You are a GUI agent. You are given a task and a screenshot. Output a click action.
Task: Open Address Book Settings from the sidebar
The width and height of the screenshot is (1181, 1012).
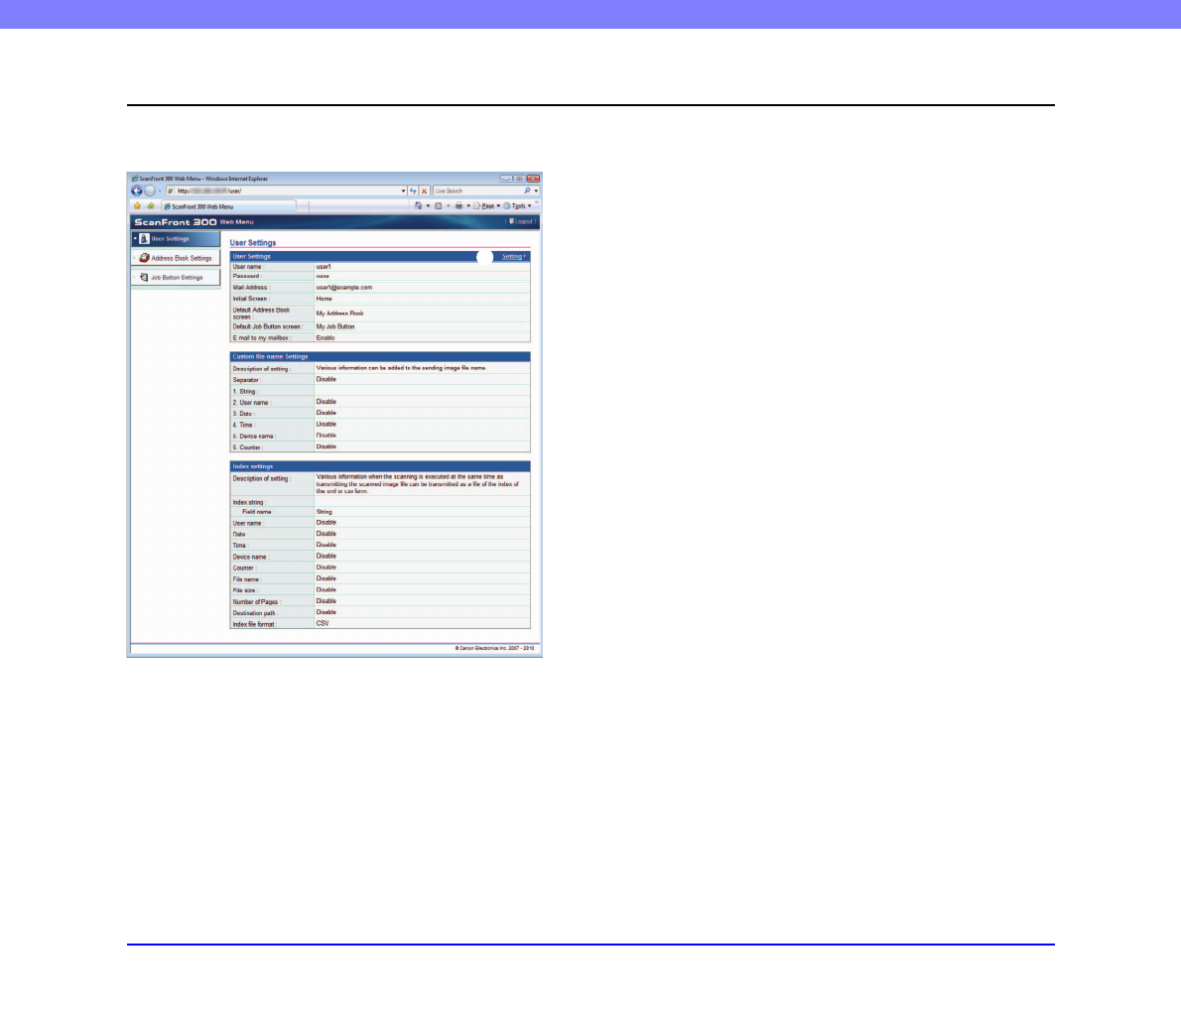[x=180, y=258]
